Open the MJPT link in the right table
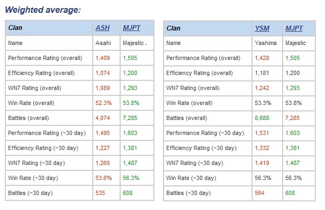 [294, 28]
